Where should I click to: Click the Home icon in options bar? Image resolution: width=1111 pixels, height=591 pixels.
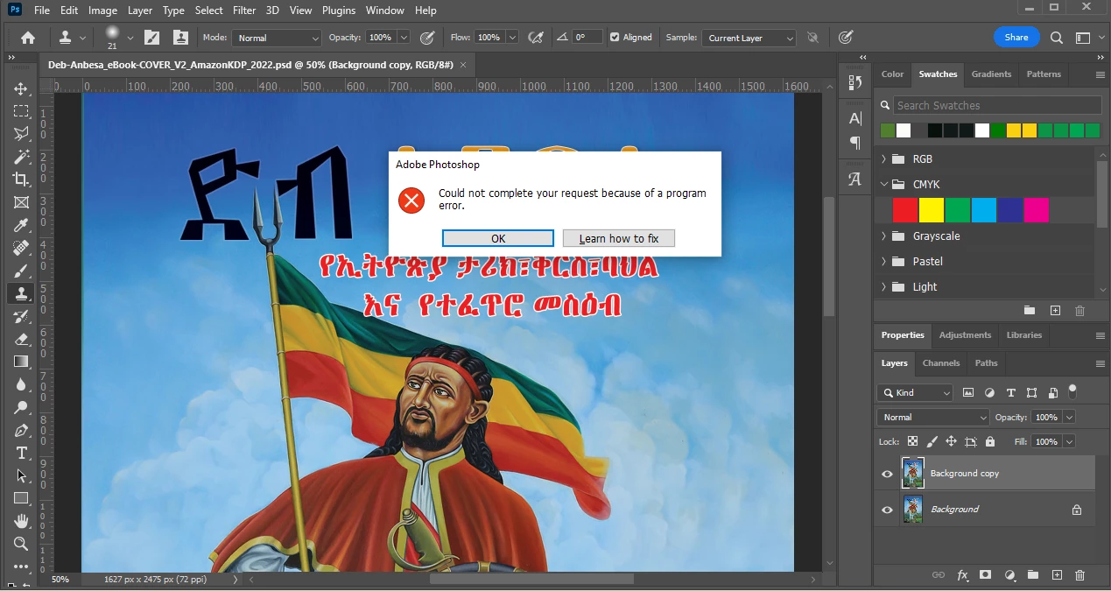pyautogui.click(x=28, y=38)
